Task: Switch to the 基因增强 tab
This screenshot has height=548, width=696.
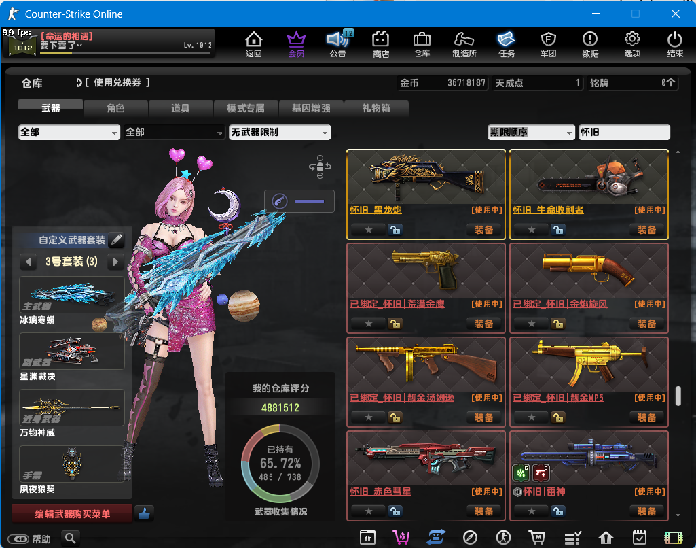Action: pyautogui.click(x=311, y=108)
